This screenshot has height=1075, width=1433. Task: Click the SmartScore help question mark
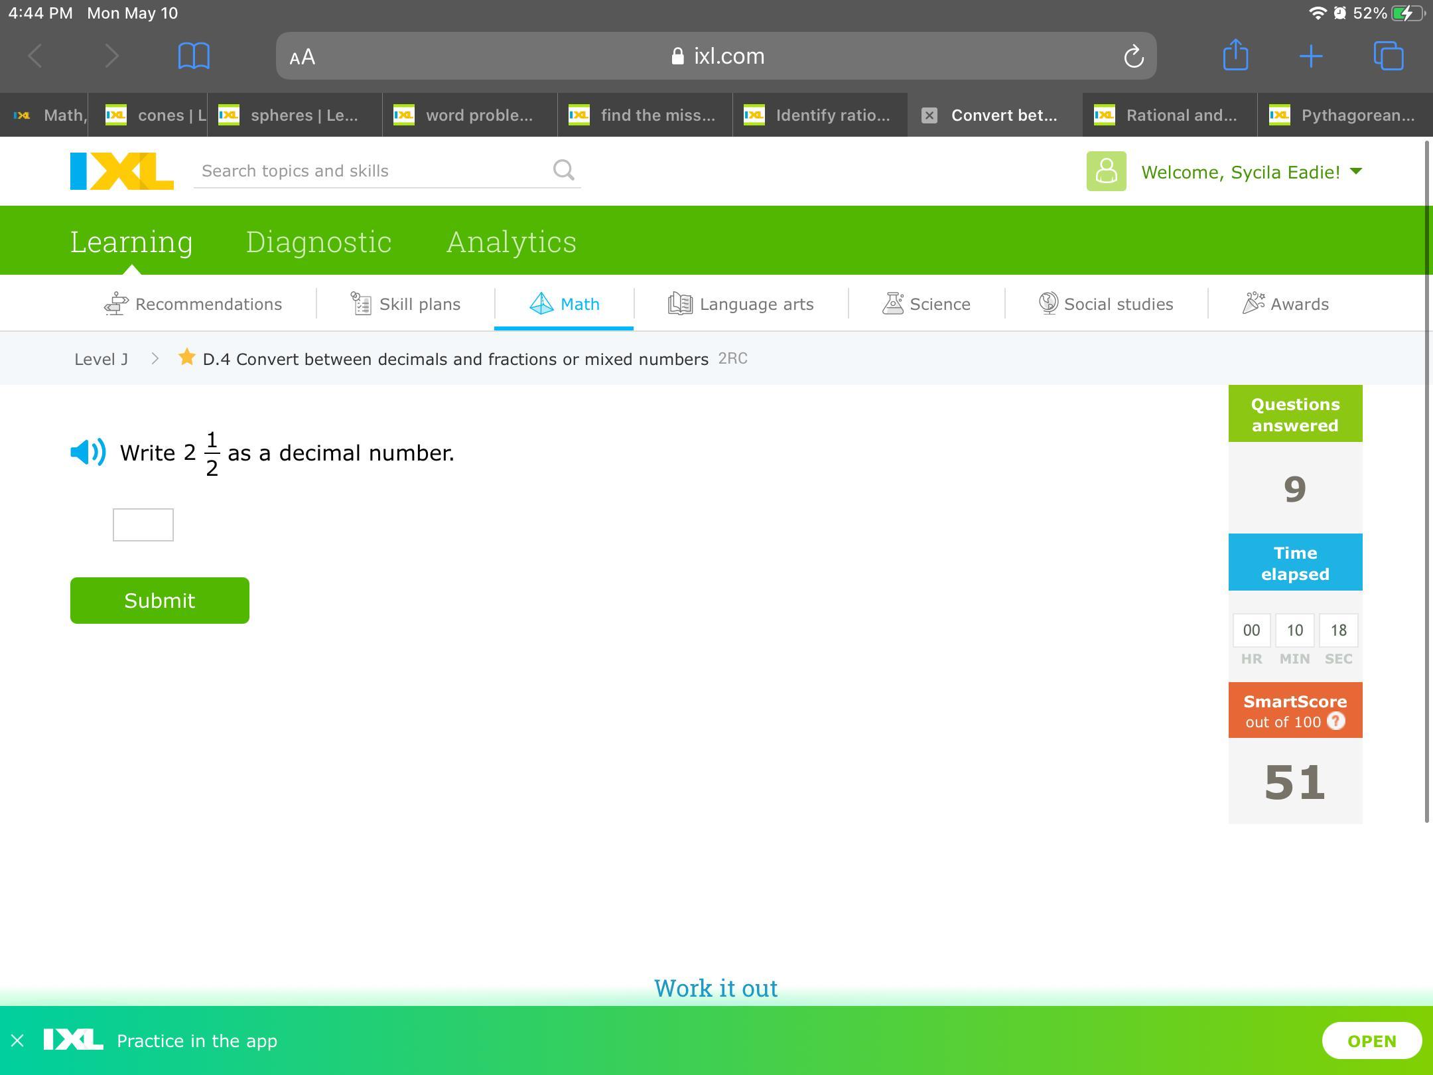click(x=1336, y=721)
